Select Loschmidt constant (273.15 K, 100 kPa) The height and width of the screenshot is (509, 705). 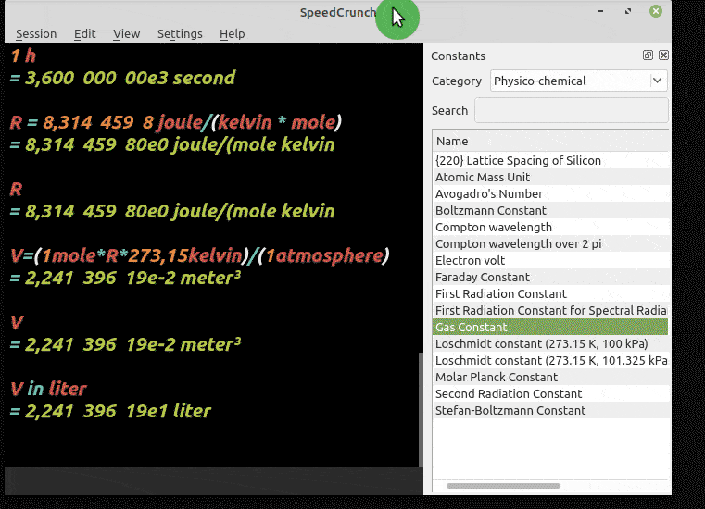point(550,343)
